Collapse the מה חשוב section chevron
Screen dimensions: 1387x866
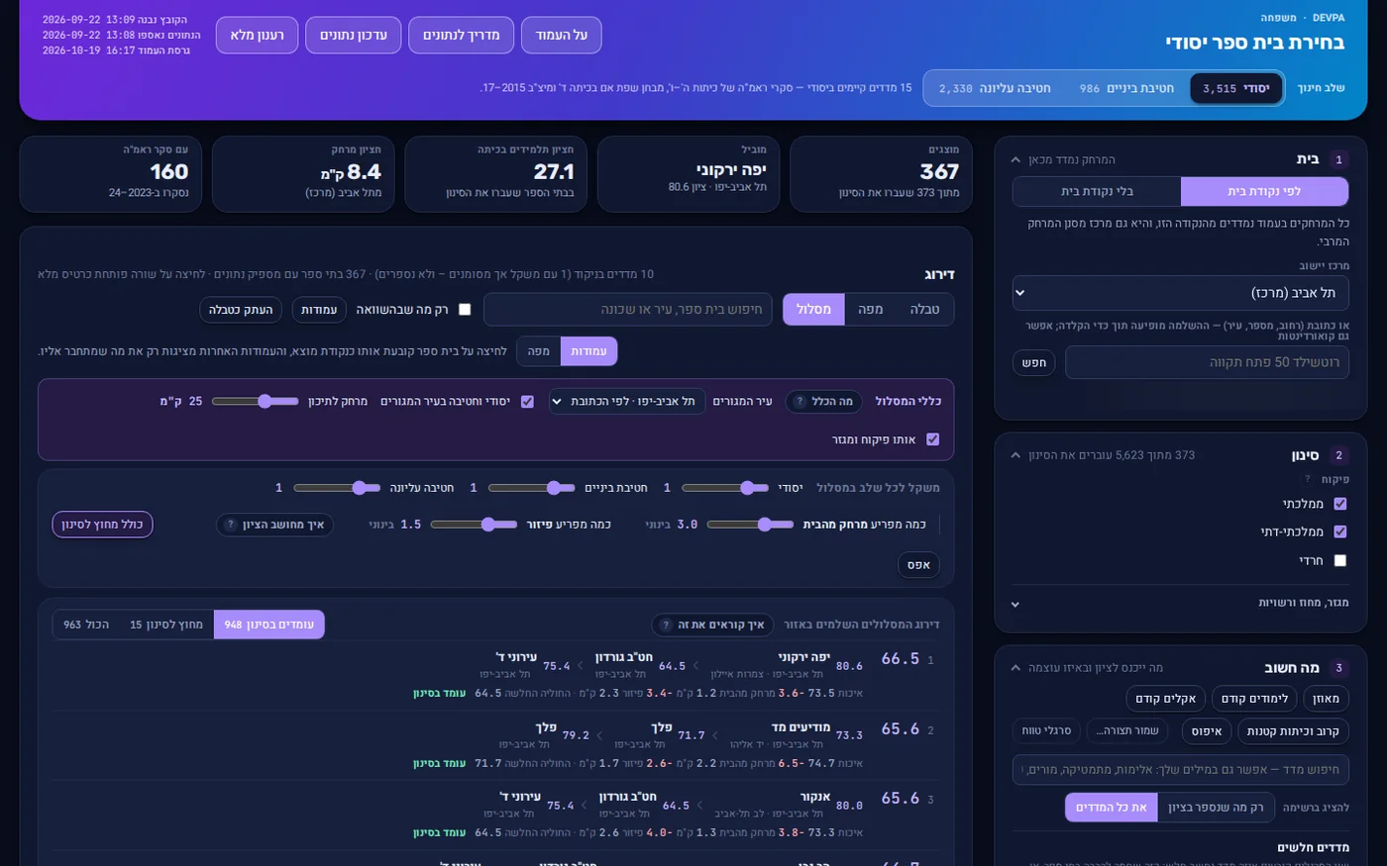point(1015,668)
